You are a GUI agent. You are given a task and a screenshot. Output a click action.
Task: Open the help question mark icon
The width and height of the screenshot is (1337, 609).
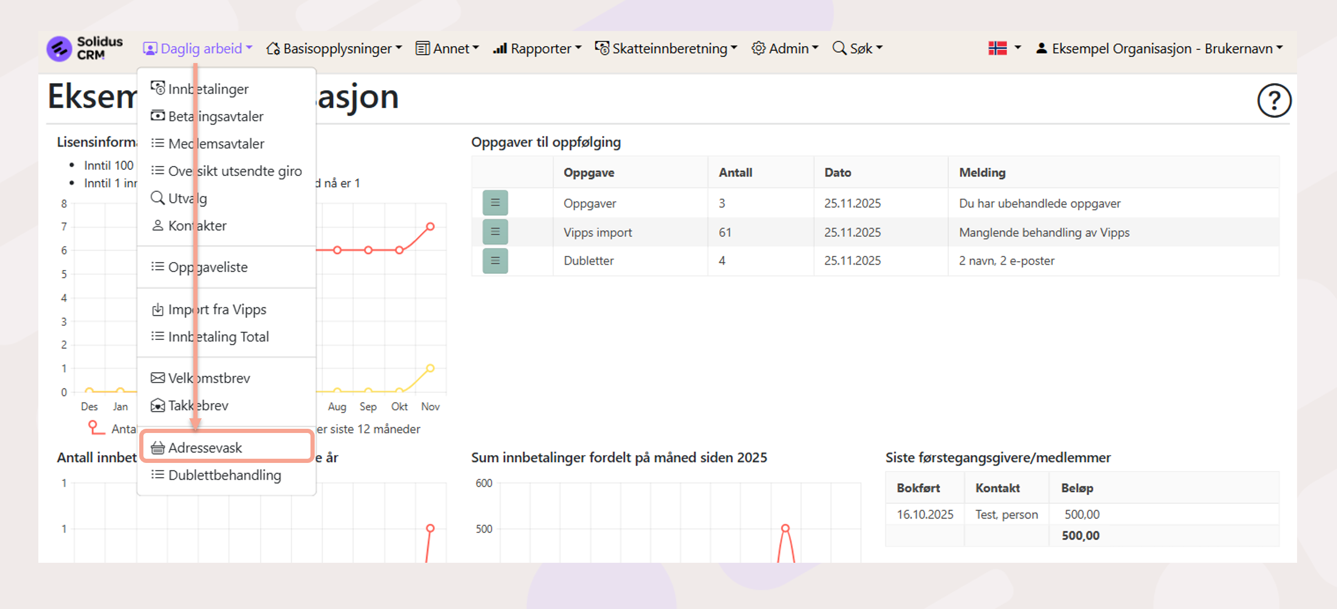point(1273,100)
